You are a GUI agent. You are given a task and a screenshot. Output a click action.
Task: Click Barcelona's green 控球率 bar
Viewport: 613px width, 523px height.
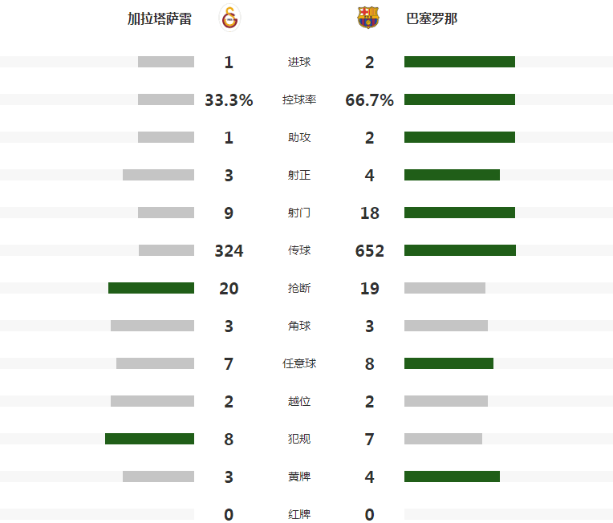pos(460,99)
